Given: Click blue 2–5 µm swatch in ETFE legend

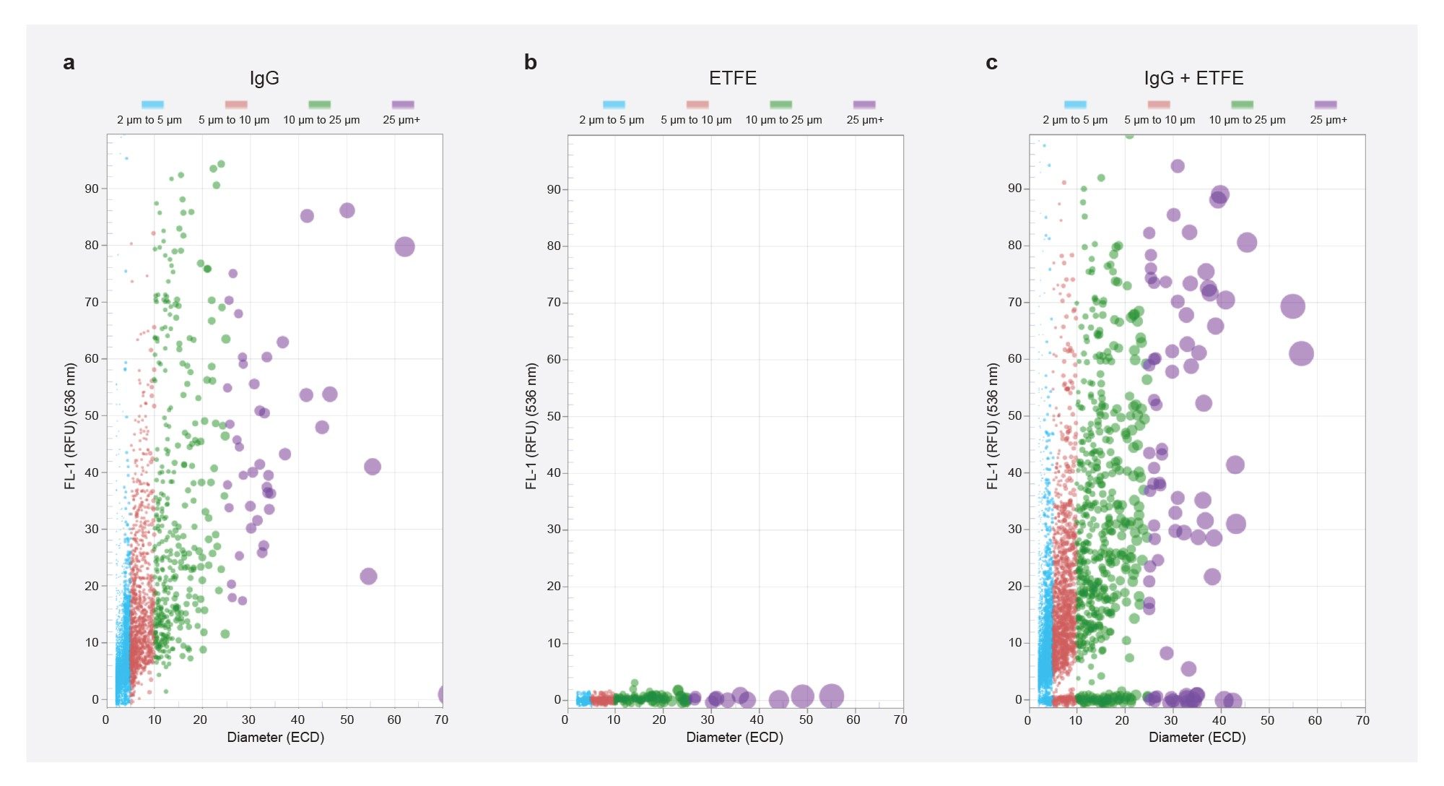Looking at the screenshot, I should [x=614, y=105].
